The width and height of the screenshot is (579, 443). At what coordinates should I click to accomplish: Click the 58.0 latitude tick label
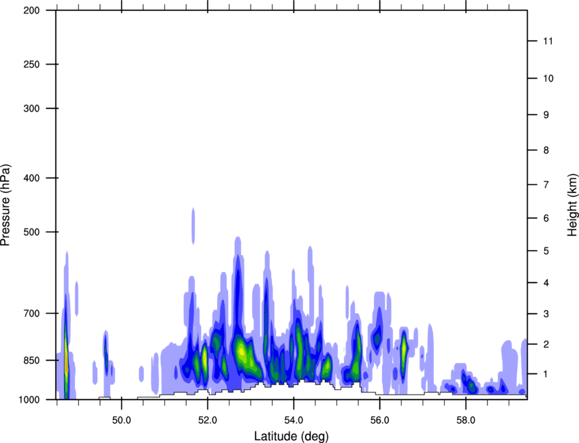[x=466, y=421]
